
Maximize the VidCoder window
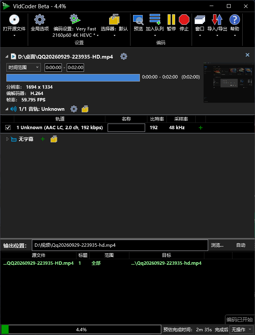[x=229, y=6]
